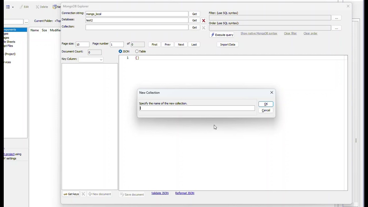Click OK in the New Collection dialog
The image size is (368, 207).
[x=266, y=104]
